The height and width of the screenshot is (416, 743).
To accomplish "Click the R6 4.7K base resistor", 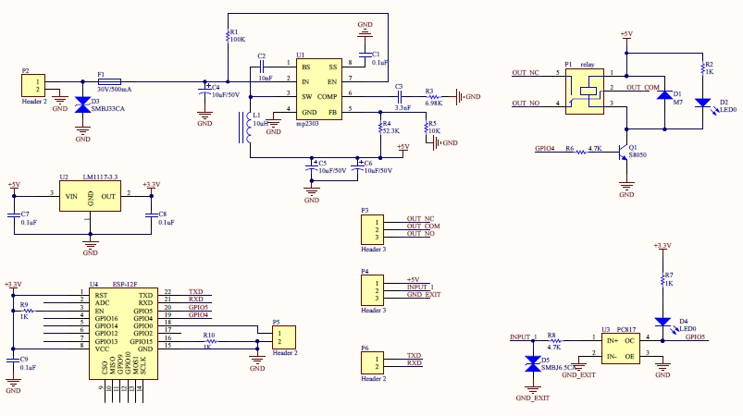I will (581, 152).
